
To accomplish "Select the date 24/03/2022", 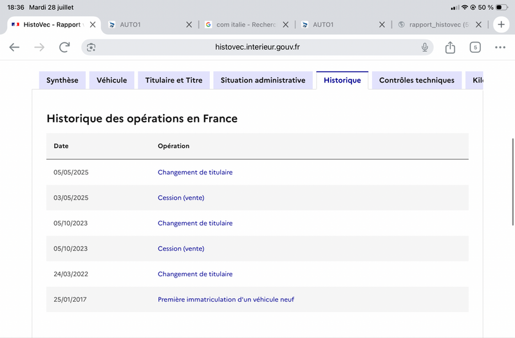I will pos(71,274).
